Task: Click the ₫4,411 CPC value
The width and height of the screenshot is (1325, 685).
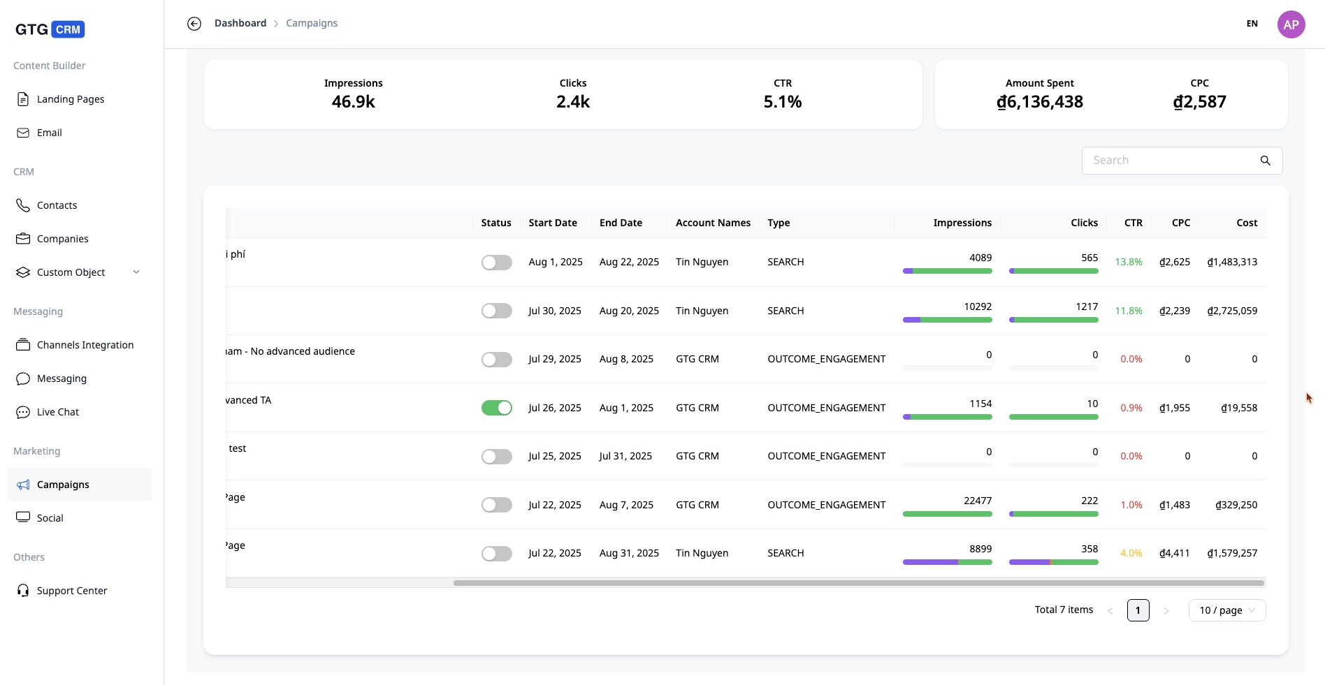Action: [1175, 553]
